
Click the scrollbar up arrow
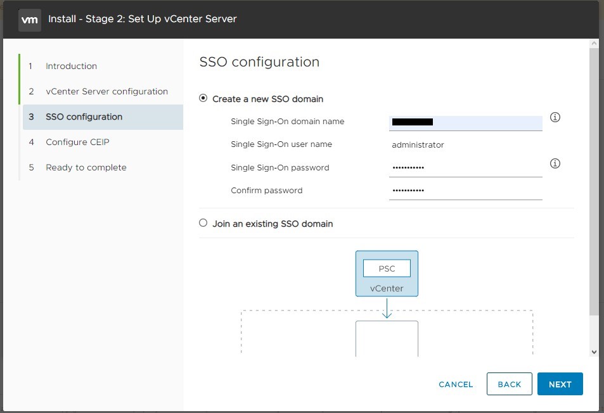click(594, 44)
